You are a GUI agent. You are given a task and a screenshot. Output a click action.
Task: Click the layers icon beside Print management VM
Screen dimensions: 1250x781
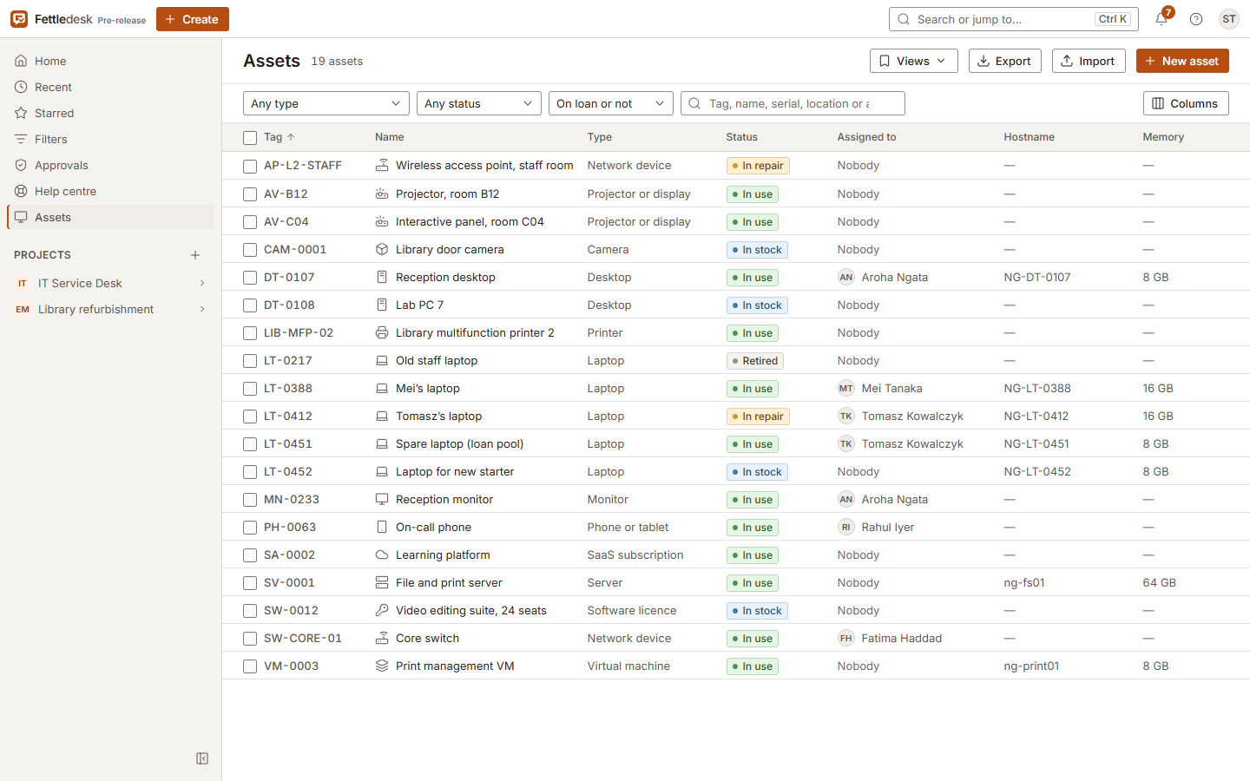coord(382,666)
